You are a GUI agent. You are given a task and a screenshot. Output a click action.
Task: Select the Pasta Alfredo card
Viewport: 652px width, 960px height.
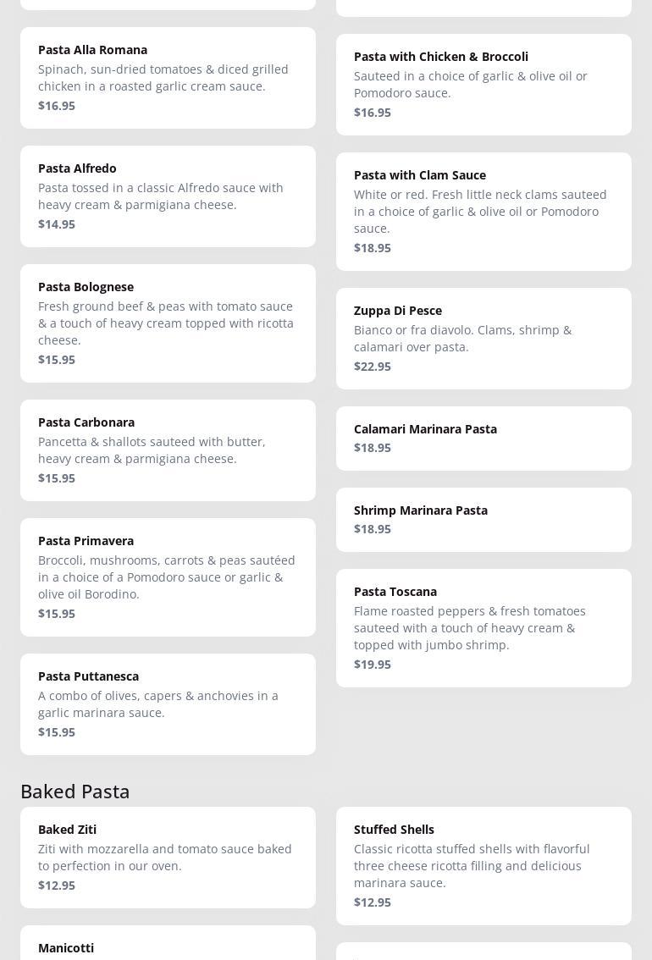[x=168, y=196]
